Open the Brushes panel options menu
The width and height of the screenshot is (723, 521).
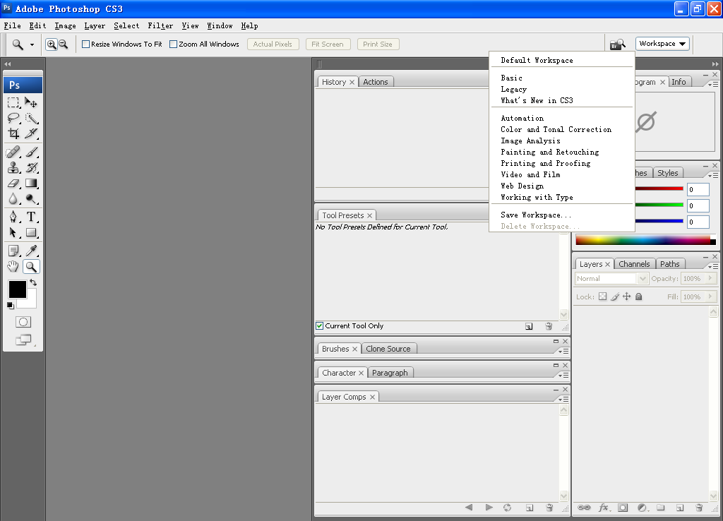(x=563, y=352)
